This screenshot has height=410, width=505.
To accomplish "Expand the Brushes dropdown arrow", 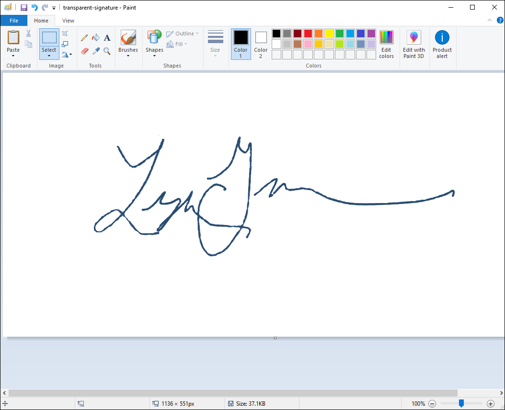I will coord(128,56).
